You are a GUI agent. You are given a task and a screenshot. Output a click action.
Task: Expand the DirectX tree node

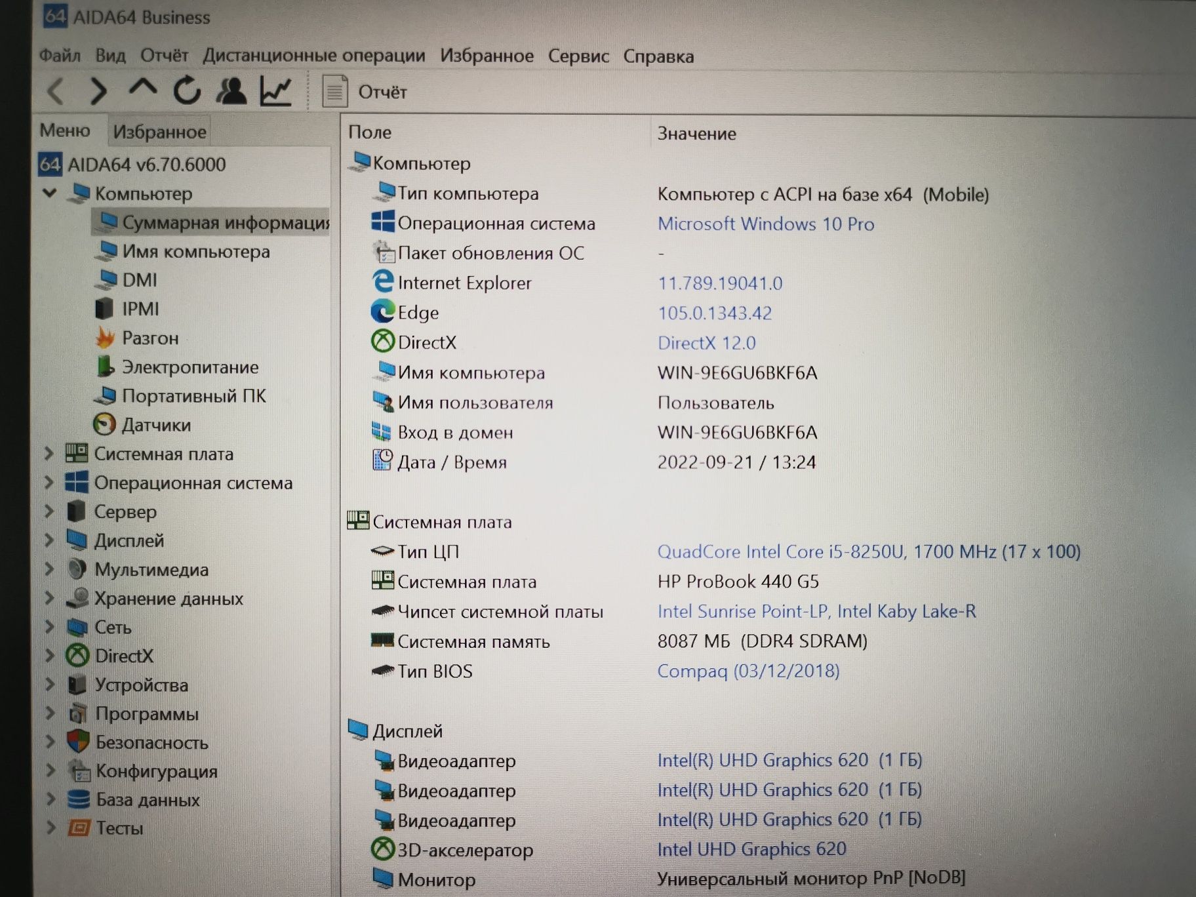click(49, 655)
